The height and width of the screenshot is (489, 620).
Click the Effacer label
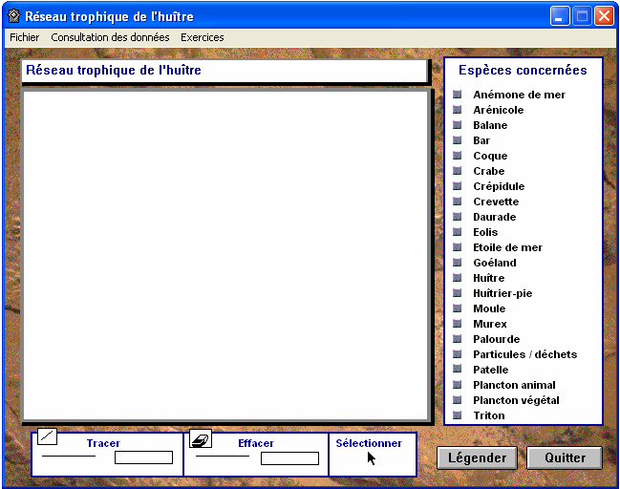pos(256,443)
